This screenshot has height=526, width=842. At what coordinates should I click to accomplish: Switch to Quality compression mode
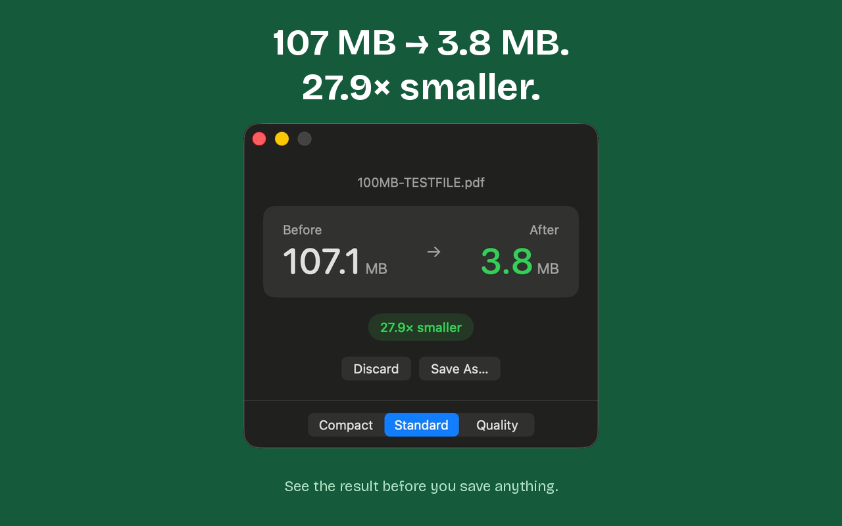coord(497,425)
